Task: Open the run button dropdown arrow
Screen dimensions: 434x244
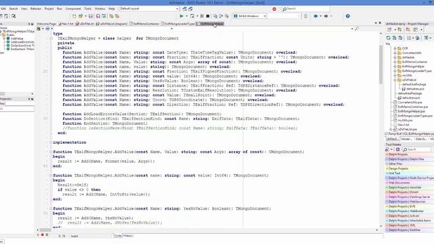Action: pos(186,16)
